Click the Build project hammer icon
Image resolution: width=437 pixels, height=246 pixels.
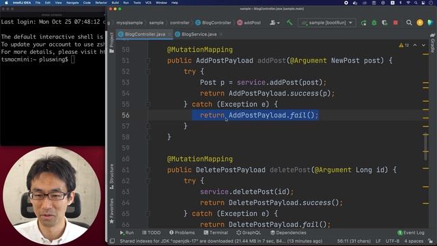[290, 23]
